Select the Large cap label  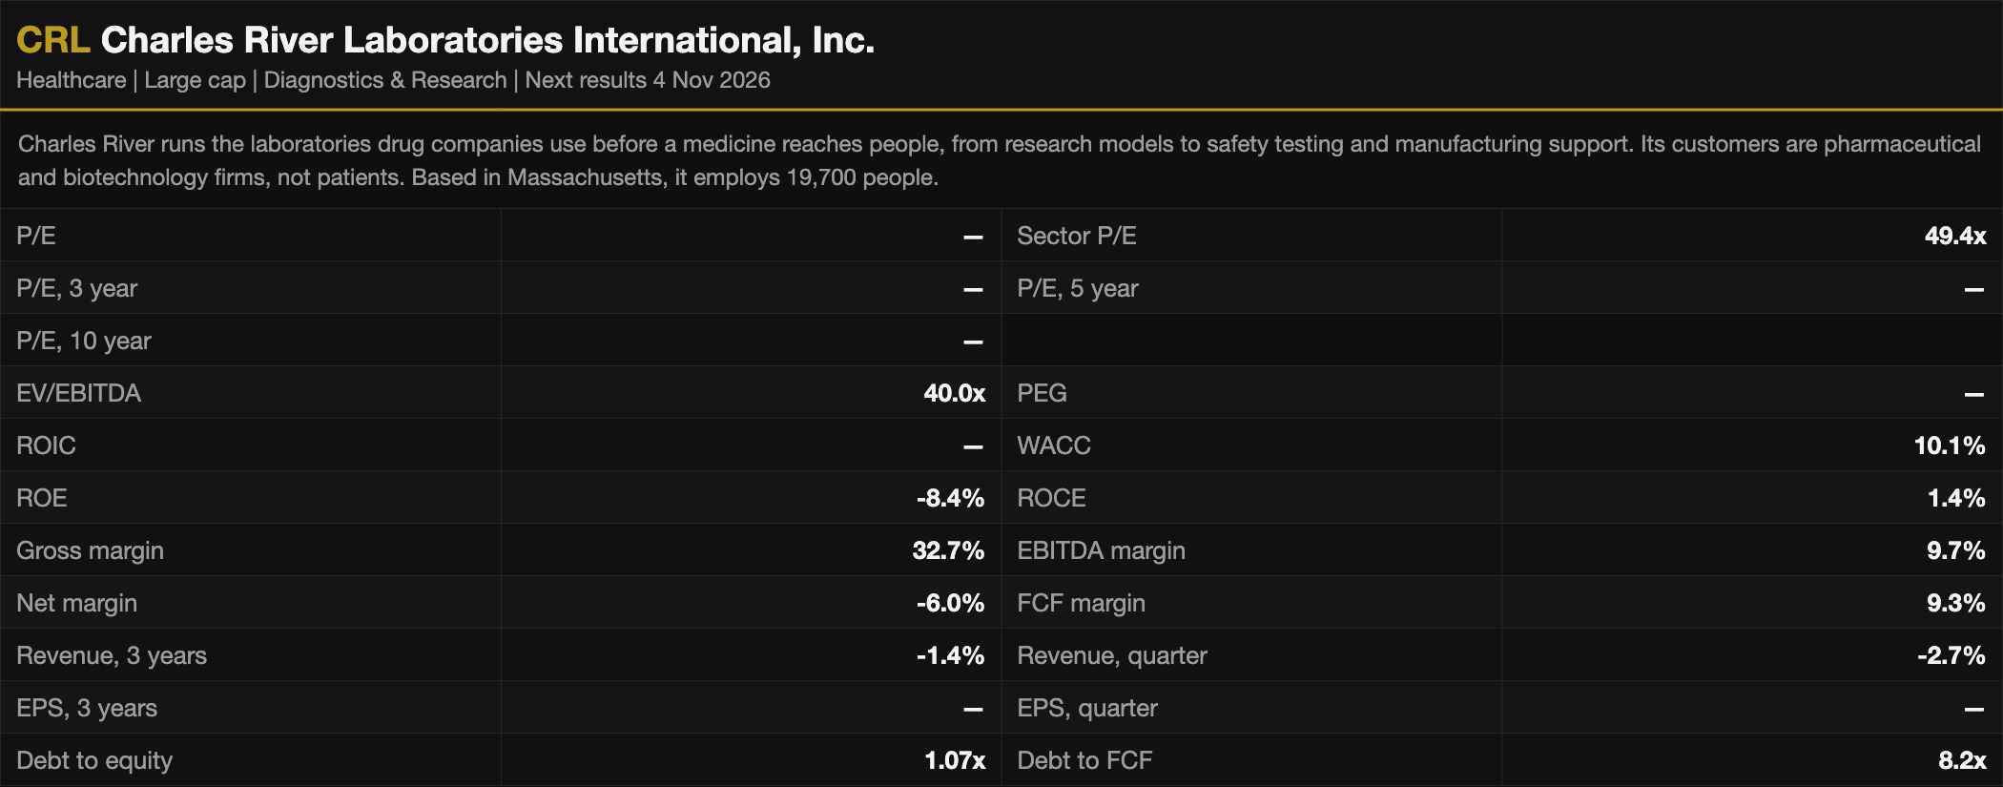click(x=196, y=80)
